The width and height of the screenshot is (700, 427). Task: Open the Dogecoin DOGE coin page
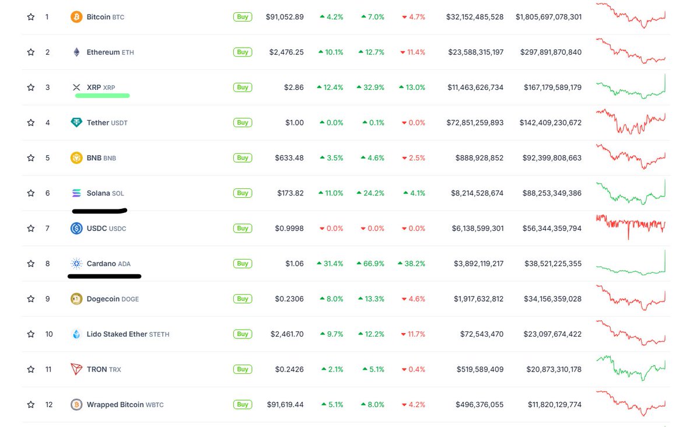point(113,299)
